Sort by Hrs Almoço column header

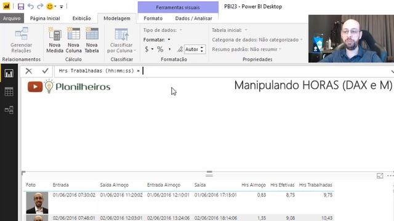pos(253,185)
